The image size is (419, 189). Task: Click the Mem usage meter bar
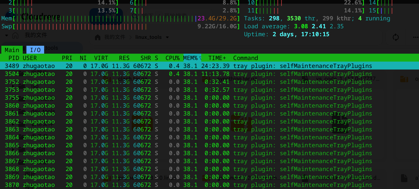click(121, 19)
